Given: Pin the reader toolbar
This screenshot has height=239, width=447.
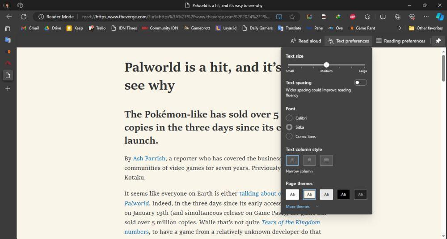Looking at the screenshot, I should (438, 41).
